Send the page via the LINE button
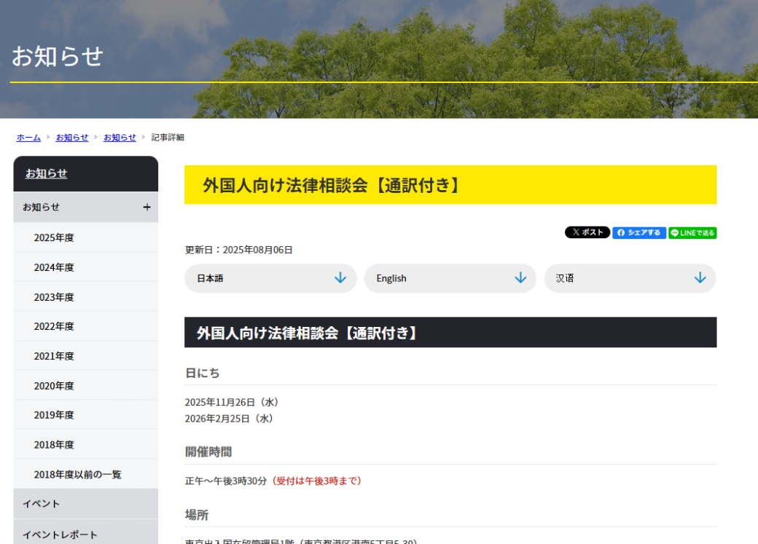Screen dimensions: 758x544 click(x=692, y=232)
